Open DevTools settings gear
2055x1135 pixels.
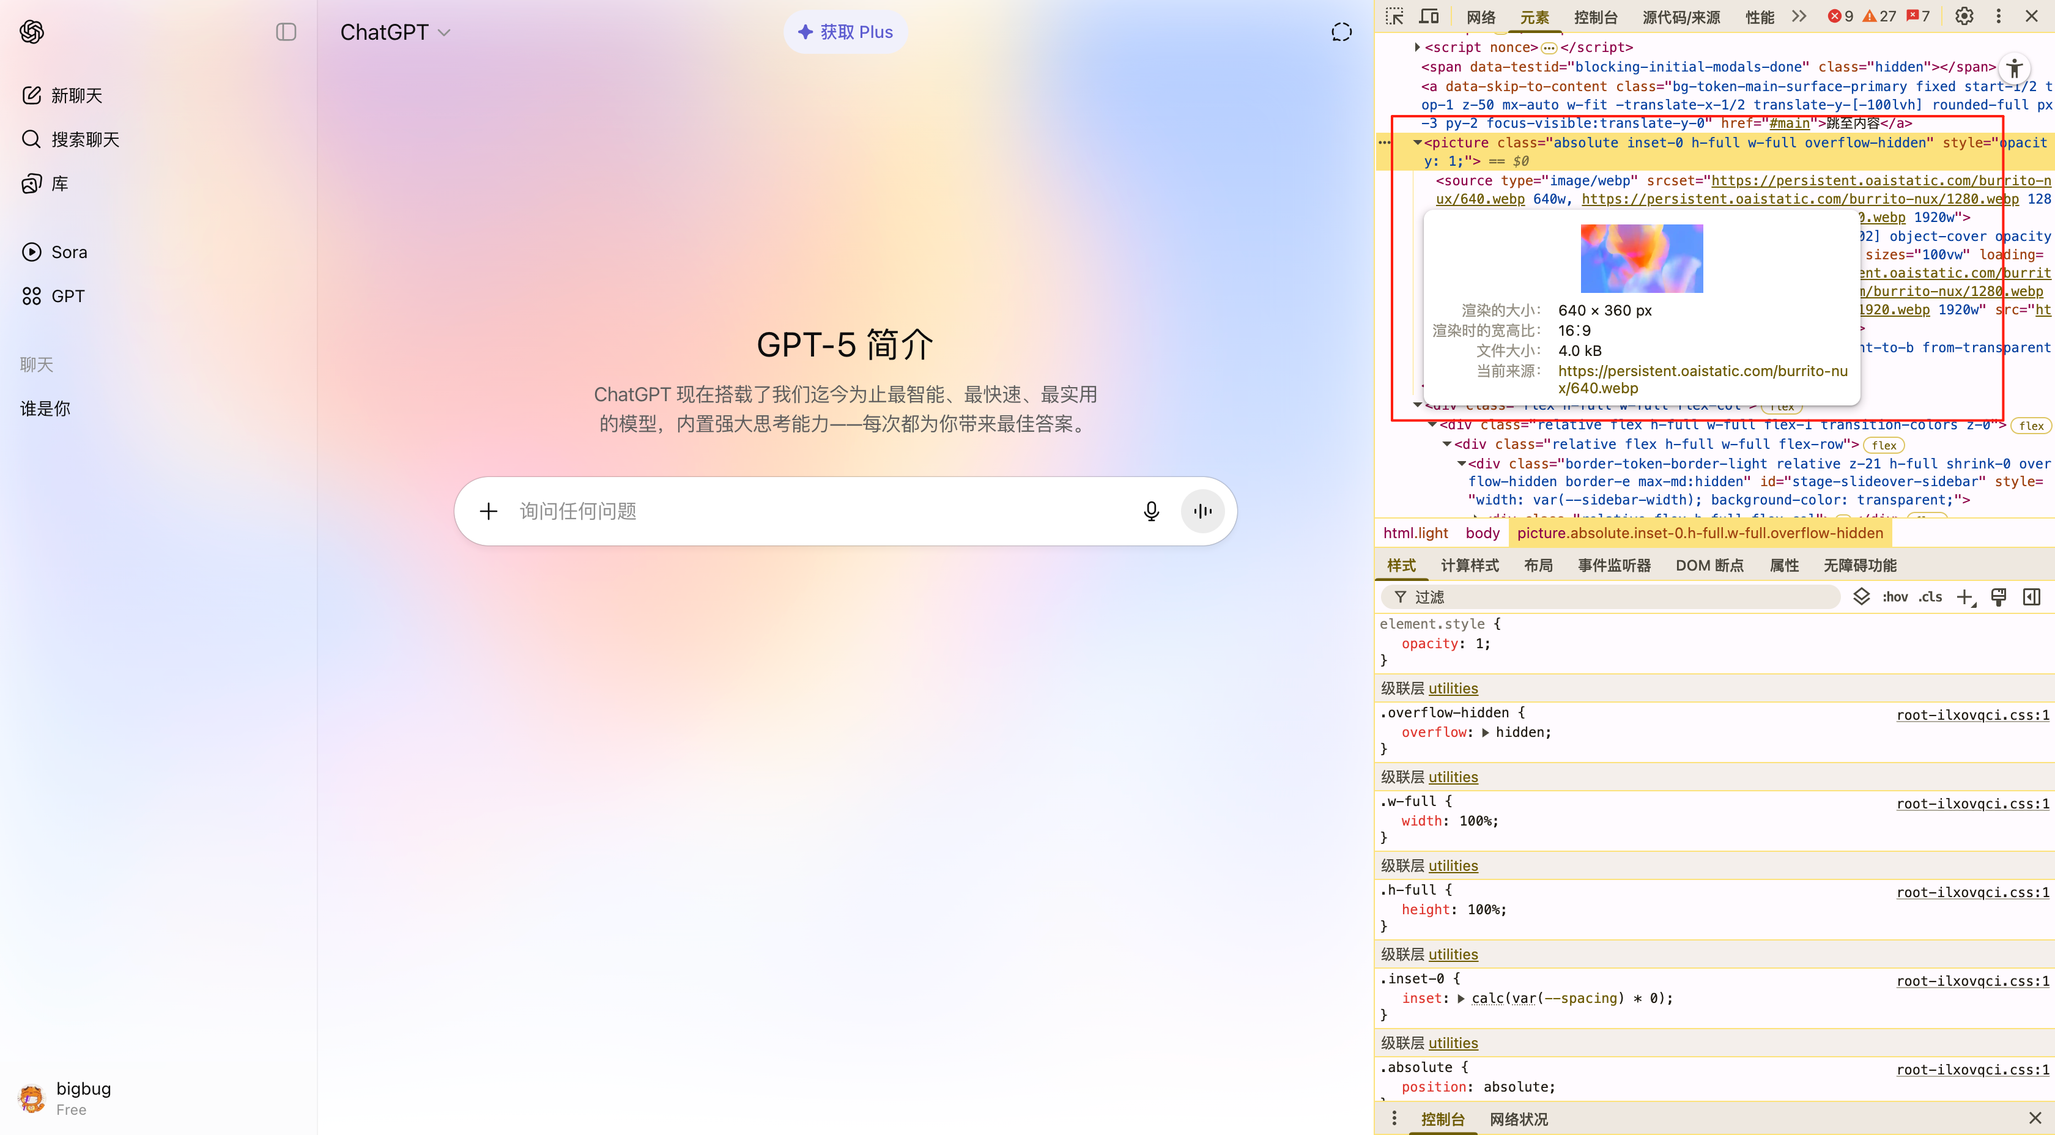coord(1964,16)
